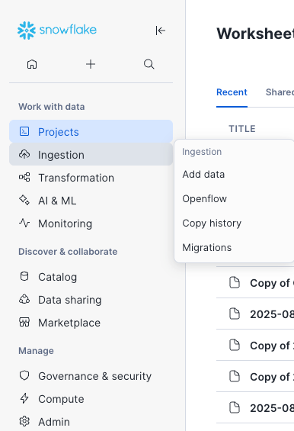Click the Transformation nodes icon

pos(24,177)
